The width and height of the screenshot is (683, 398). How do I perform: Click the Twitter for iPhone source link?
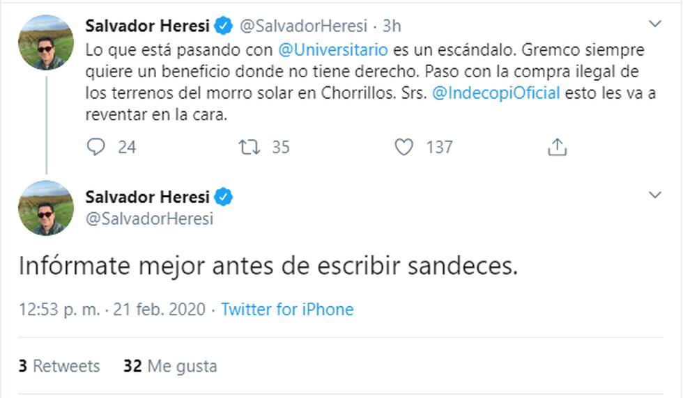(x=287, y=310)
